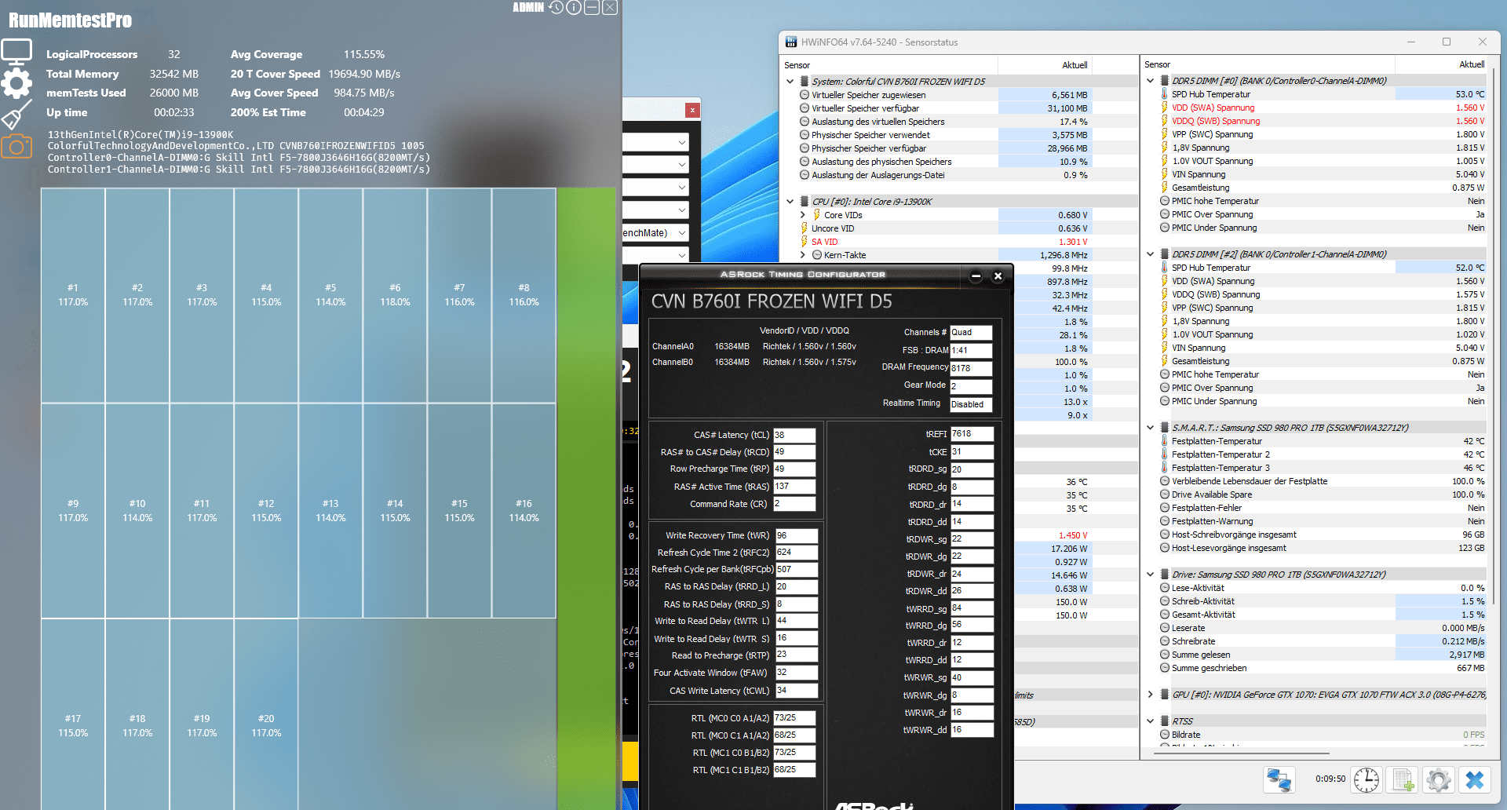Collapse CPU [#0] Intel Core i9-13900K group
1507x810 pixels.
pos(790,202)
